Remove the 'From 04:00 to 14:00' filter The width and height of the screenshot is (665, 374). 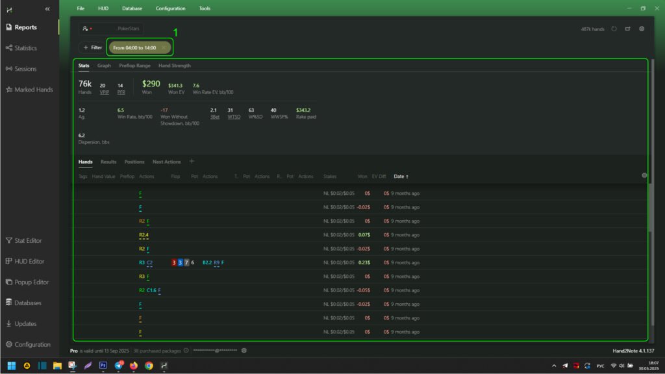164,47
